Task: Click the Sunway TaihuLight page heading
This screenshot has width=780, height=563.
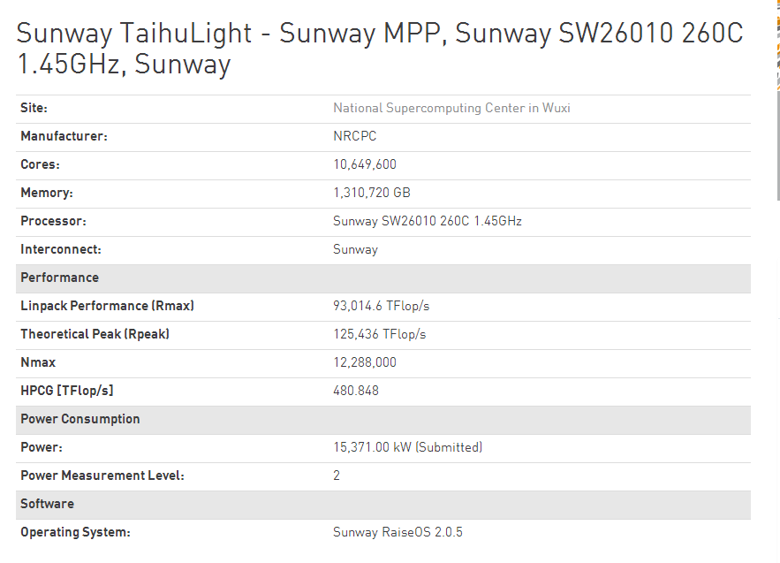Action: pyautogui.click(x=379, y=49)
